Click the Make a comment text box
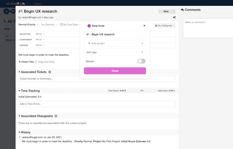This screenshot has width=233, height=149. point(208,28)
